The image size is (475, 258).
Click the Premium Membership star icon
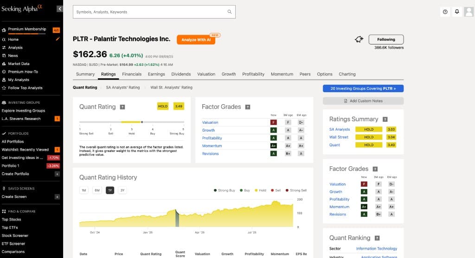coord(4,30)
